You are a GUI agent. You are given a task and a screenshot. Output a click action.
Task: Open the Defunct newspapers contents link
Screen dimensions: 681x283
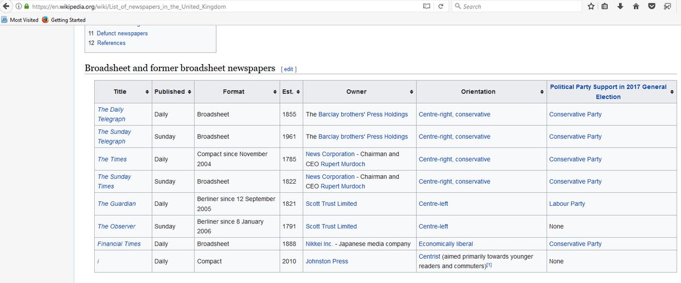(122, 33)
